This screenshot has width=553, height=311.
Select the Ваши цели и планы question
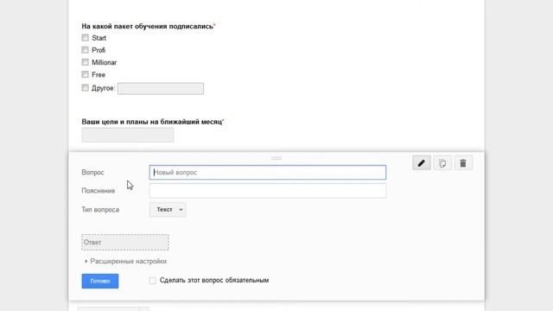(x=152, y=122)
